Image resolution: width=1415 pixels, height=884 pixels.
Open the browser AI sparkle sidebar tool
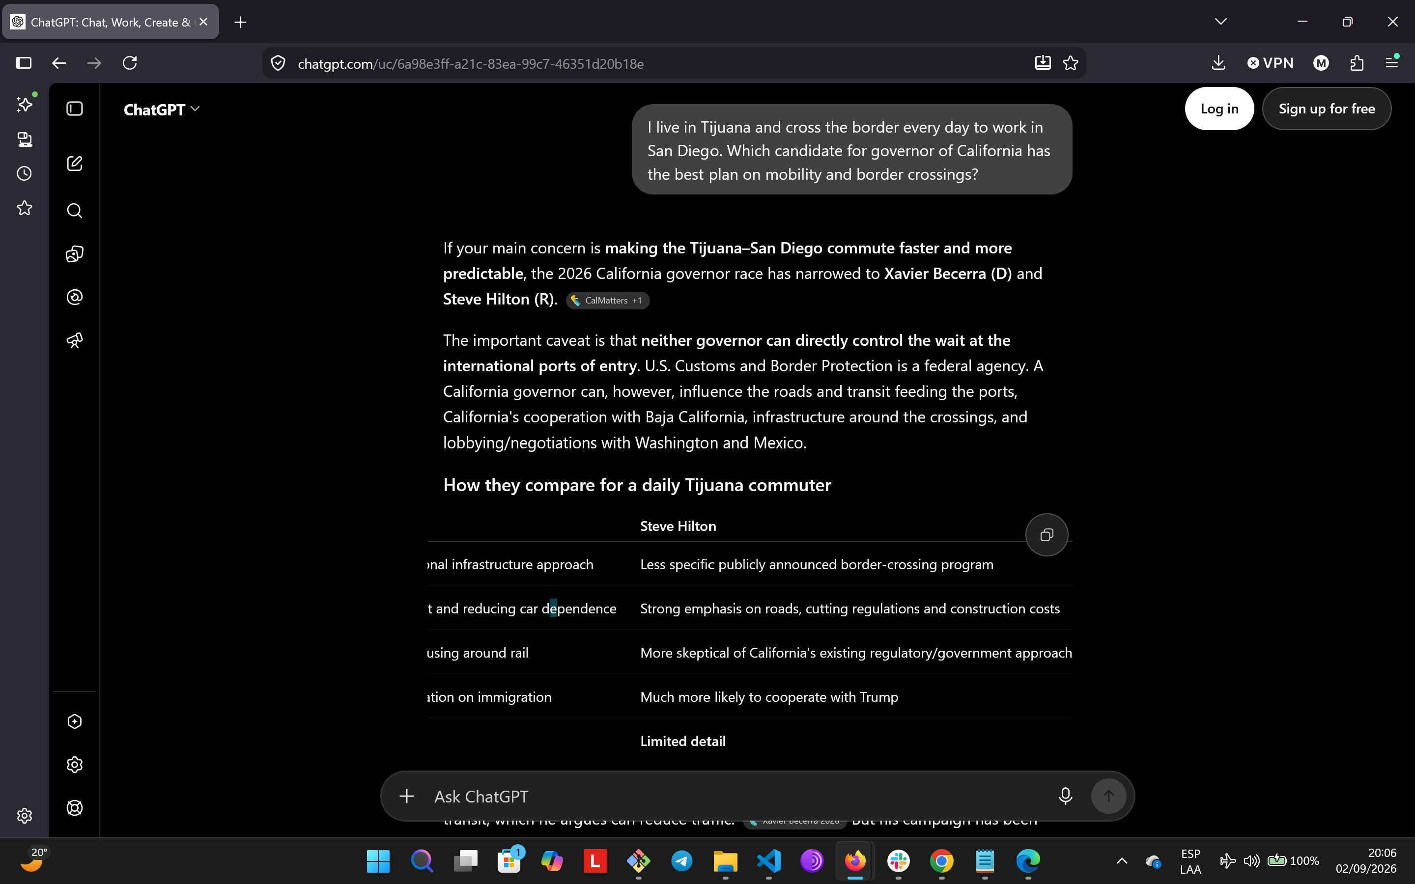(24, 104)
